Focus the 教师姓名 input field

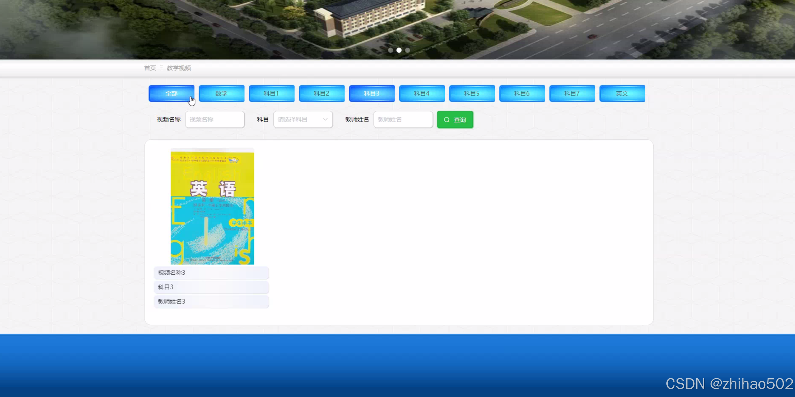click(x=403, y=119)
